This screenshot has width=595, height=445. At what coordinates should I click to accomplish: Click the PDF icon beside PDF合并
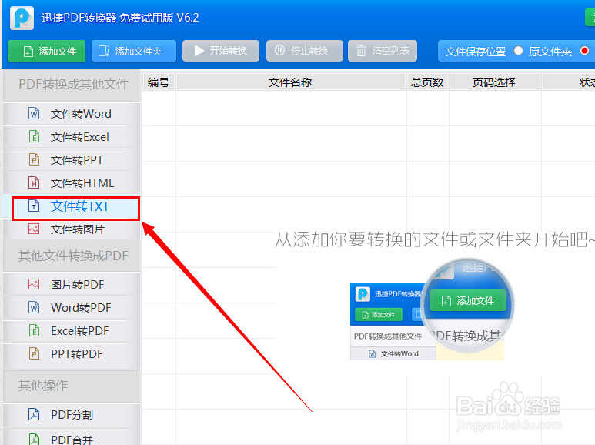pyautogui.click(x=34, y=440)
